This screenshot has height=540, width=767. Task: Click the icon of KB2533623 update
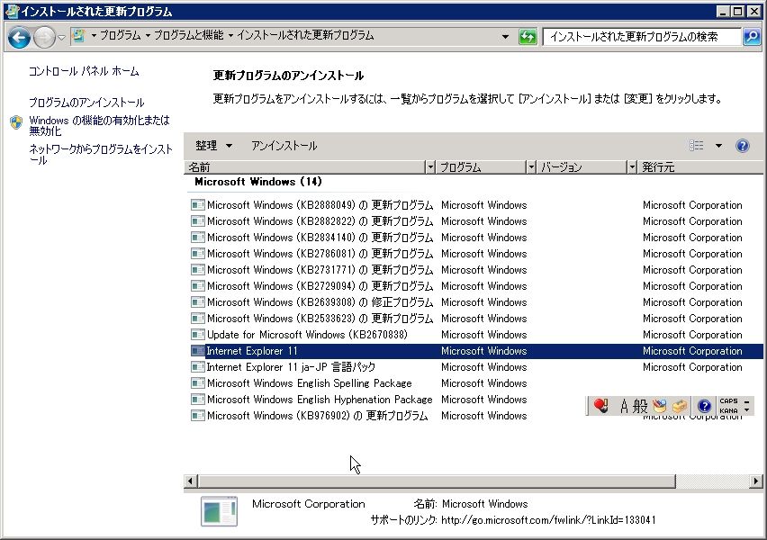(x=198, y=319)
